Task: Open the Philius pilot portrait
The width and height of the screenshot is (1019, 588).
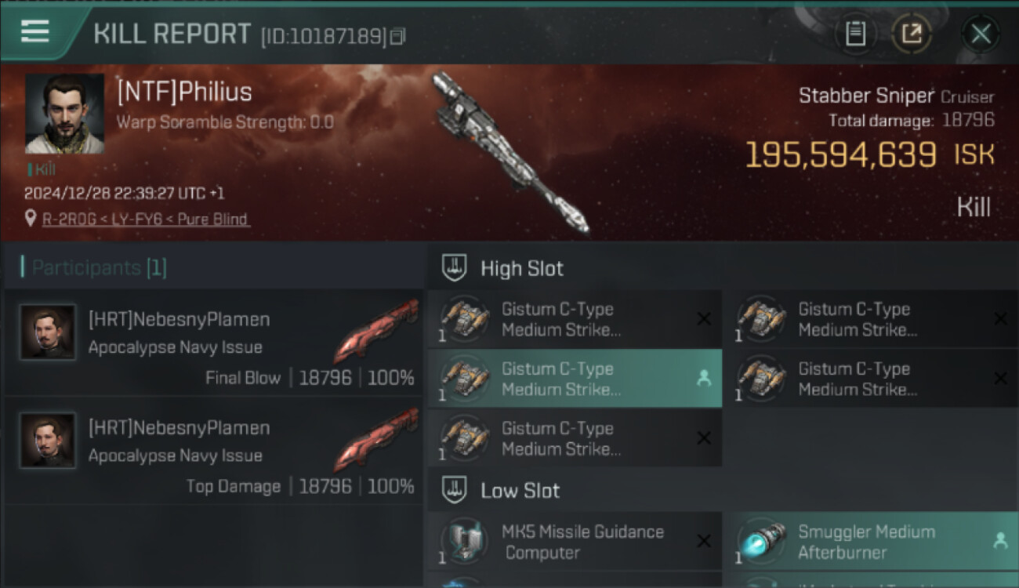Action: pos(64,114)
